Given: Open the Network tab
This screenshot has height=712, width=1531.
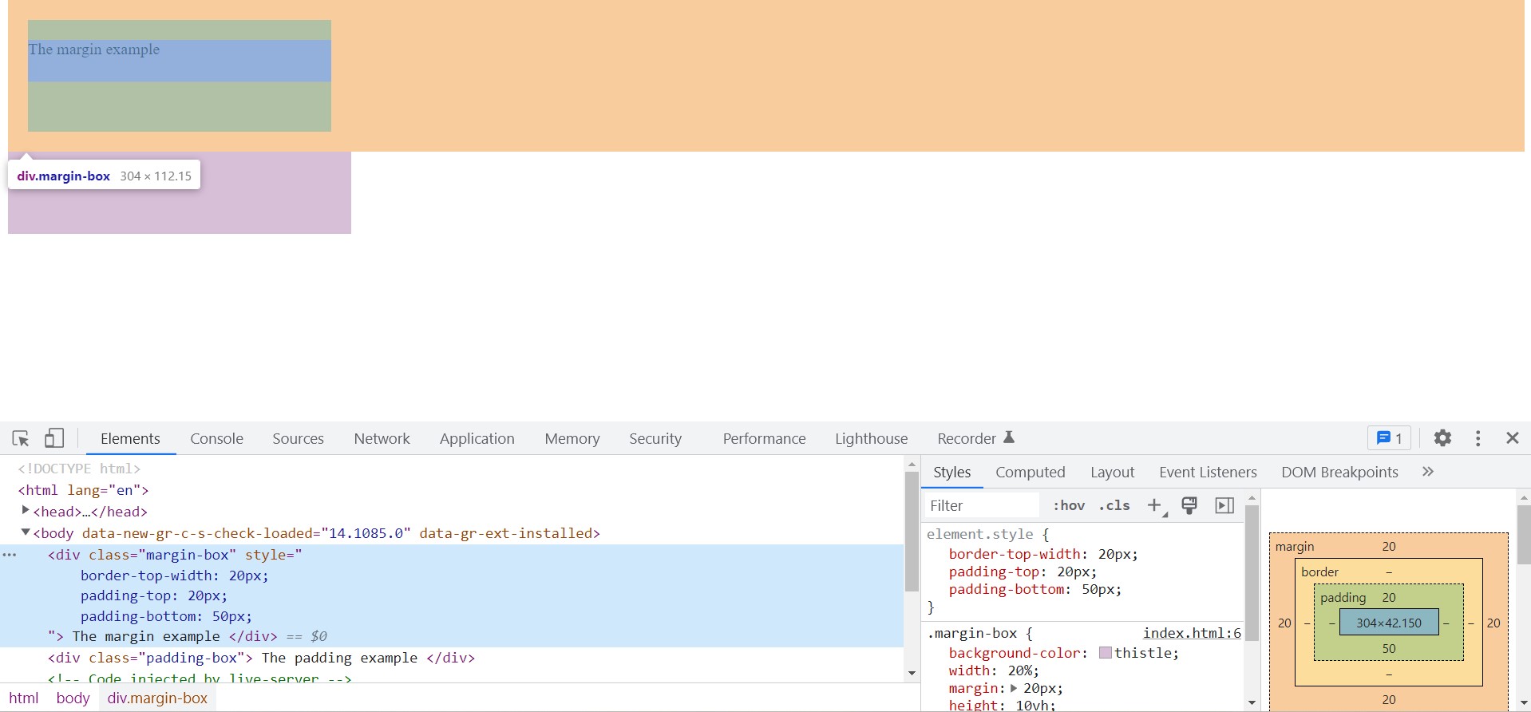Looking at the screenshot, I should (x=382, y=438).
